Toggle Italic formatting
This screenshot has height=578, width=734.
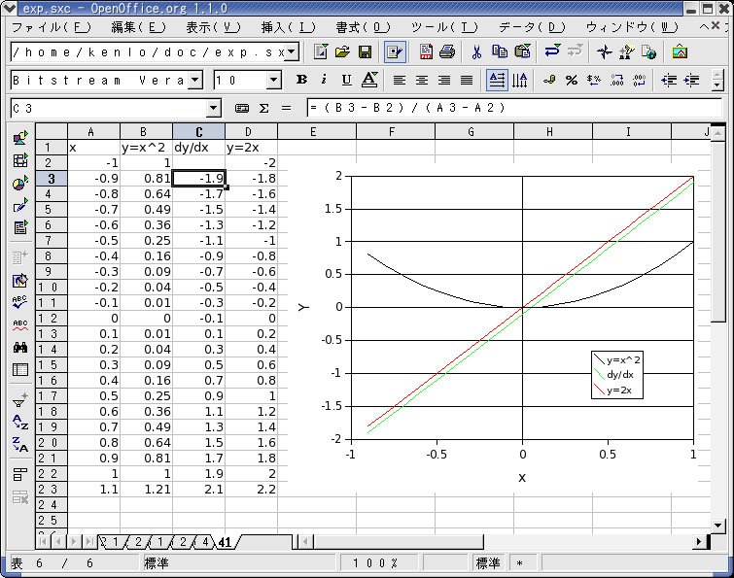tap(323, 80)
